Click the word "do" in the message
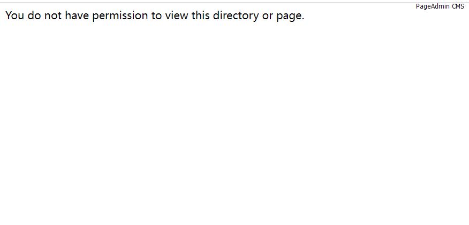This screenshot has height=225, width=469. pyautogui.click(x=34, y=16)
